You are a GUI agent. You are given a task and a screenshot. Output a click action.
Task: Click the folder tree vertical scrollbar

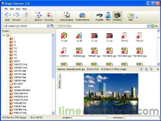pyautogui.click(x=53, y=74)
